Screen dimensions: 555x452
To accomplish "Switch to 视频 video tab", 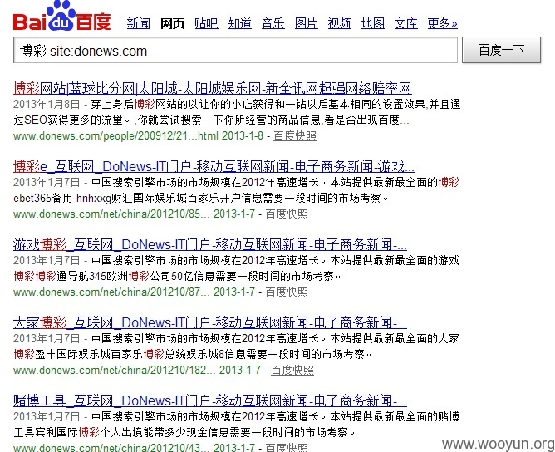I will click(340, 24).
